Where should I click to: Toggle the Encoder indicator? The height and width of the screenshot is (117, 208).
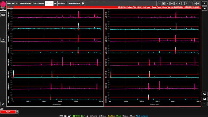click(x=103, y=116)
